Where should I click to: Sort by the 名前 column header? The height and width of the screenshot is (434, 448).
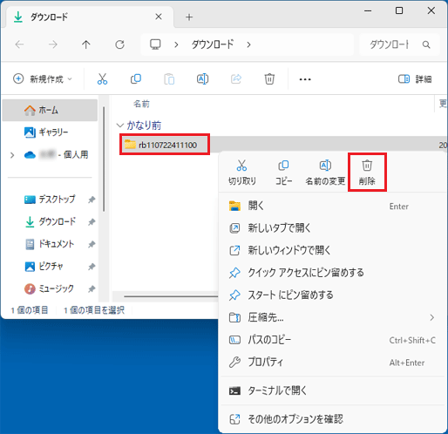point(141,104)
